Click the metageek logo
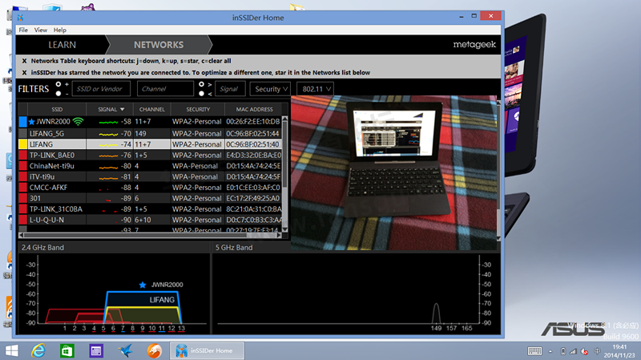This screenshot has height=360, width=641. tap(474, 45)
